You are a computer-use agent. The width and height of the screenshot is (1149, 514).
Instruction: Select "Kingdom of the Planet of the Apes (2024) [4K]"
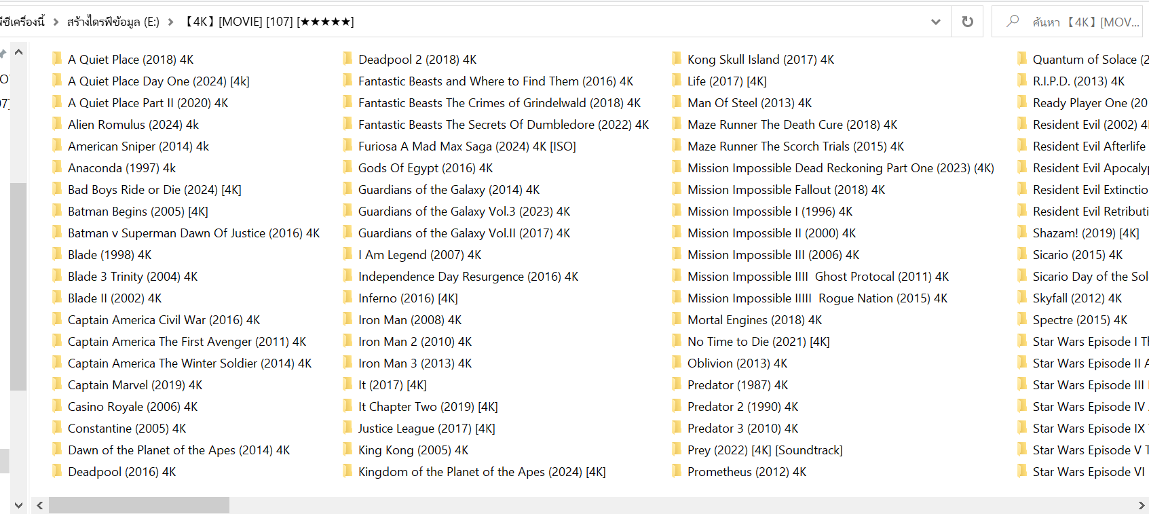point(482,472)
